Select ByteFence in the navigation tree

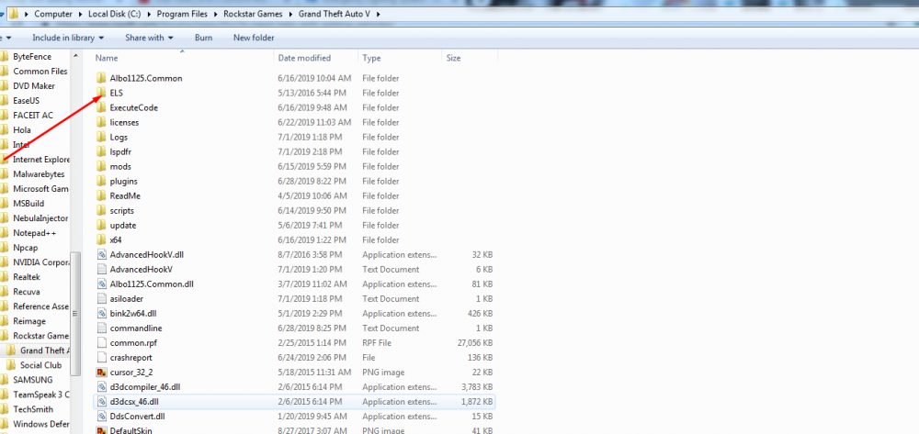click(x=32, y=57)
